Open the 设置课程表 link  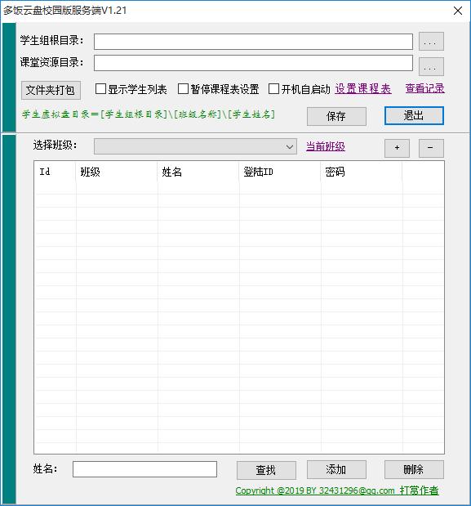pyautogui.click(x=363, y=89)
